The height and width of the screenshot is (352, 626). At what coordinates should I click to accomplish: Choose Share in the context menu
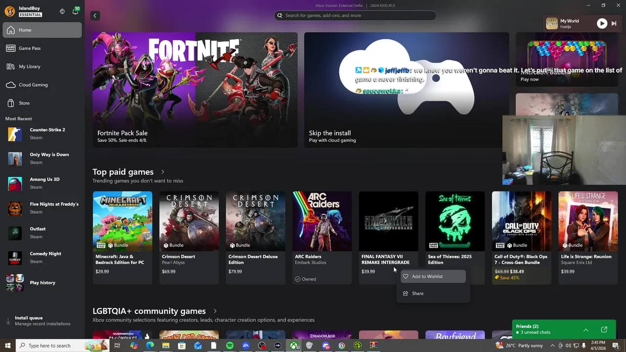click(x=433, y=293)
